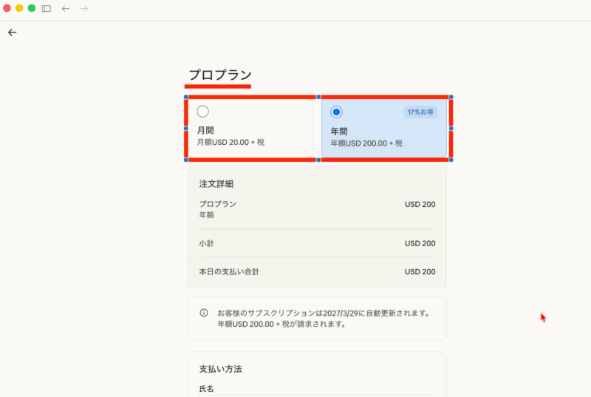Screen dimensions: 591x397
Task: Select the 年間 annual radio button
Action: tap(336, 112)
